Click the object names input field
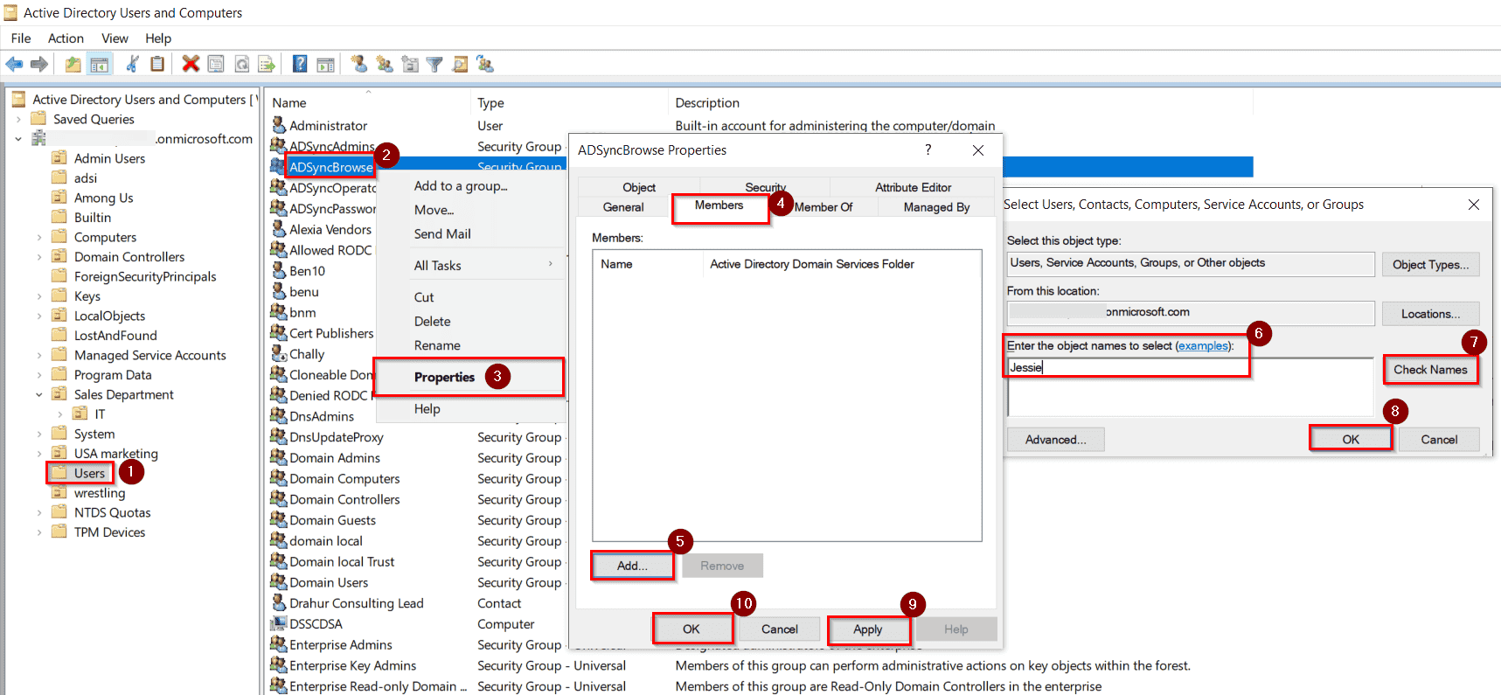The width and height of the screenshot is (1501, 695). [x=1191, y=386]
